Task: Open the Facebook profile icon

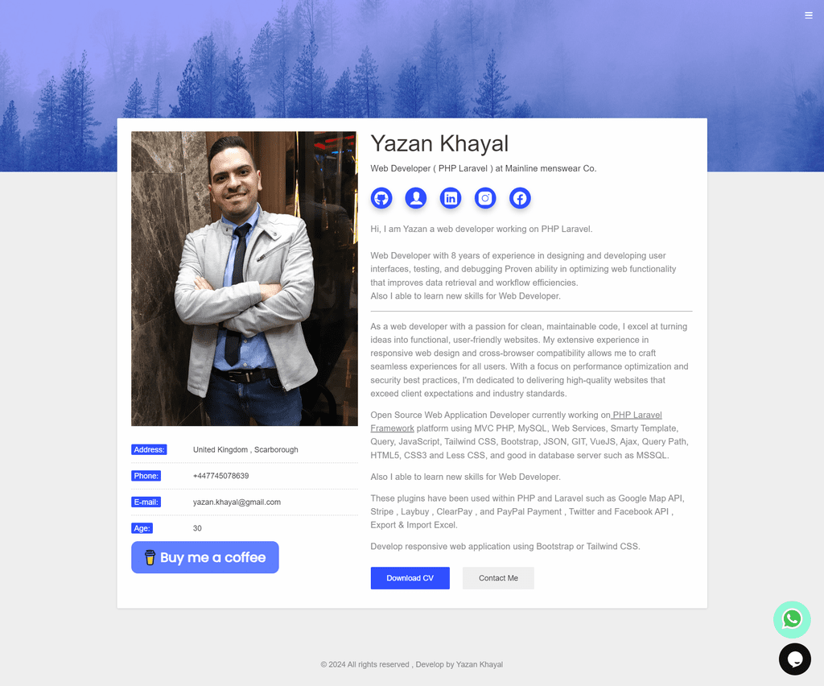Action: click(520, 198)
